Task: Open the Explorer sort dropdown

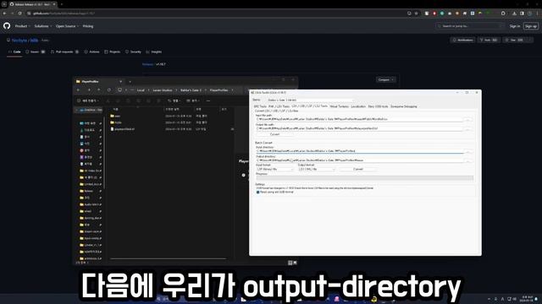Action: click(174, 100)
